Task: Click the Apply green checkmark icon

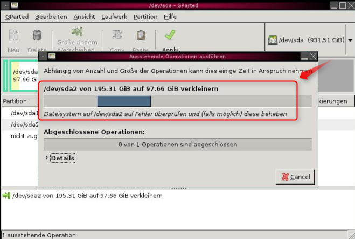Action: [x=170, y=35]
